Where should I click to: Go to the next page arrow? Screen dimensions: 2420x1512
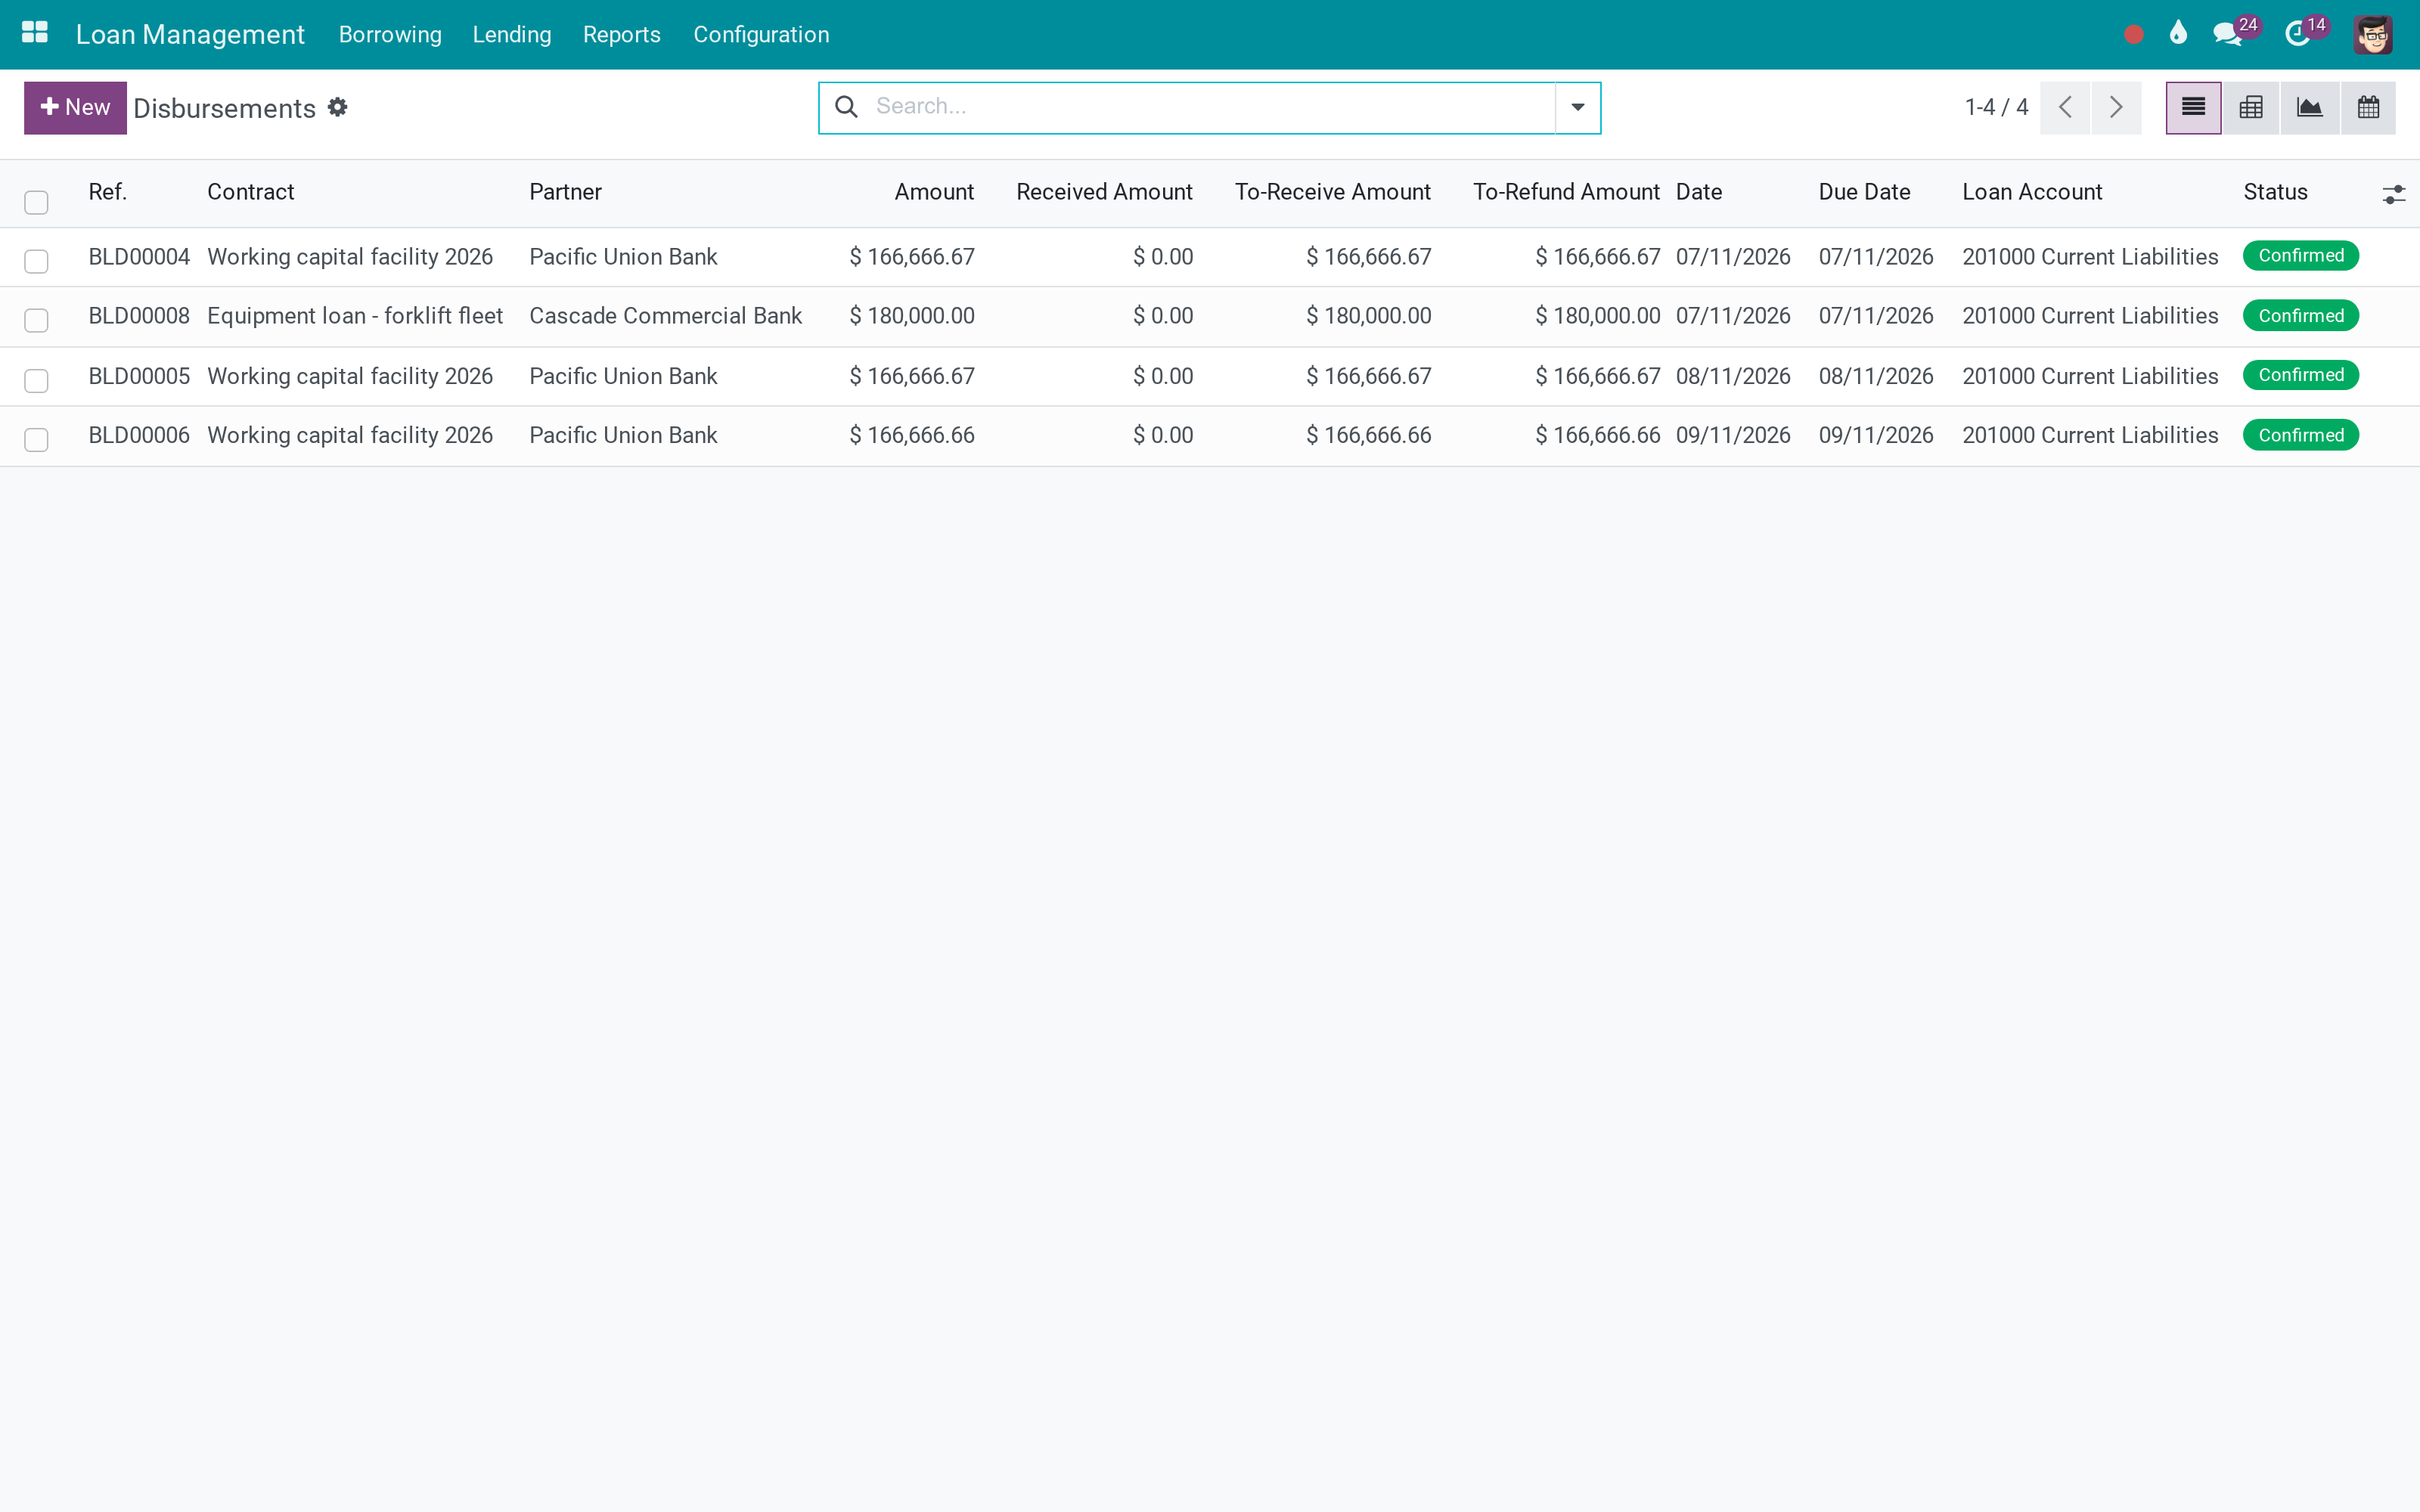point(2116,108)
